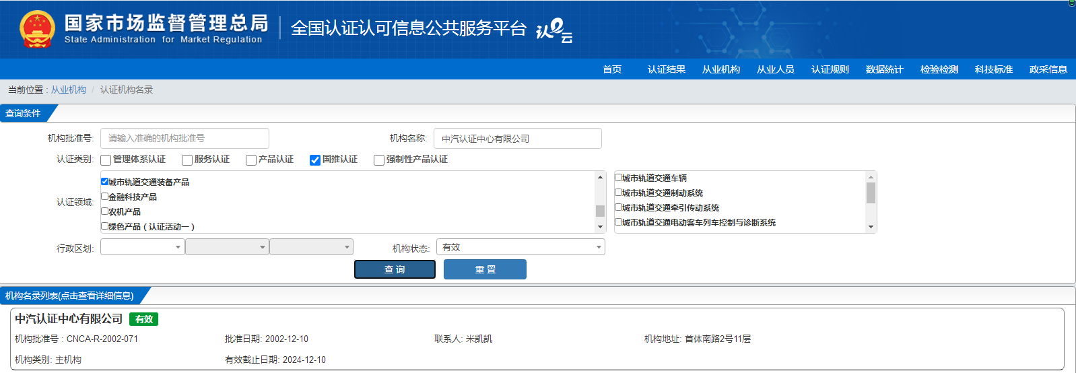This screenshot has width=1076, height=373.
Task: Click the national emblem logo
Action: 37,30
